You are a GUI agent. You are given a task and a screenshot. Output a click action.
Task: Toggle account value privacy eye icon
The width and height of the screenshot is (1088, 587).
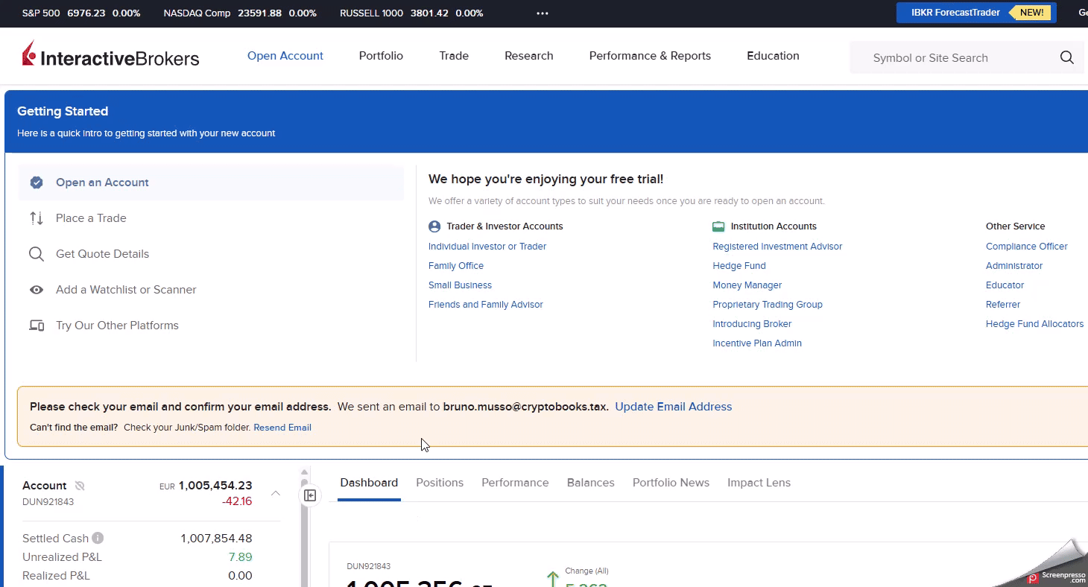pos(80,486)
